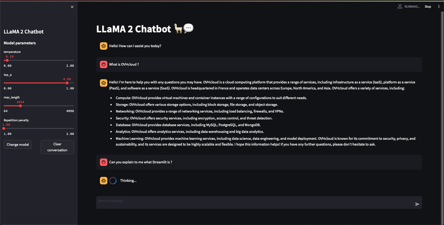The width and height of the screenshot is (444, 225).
Task: Click the running status swimmer icon
Action: (x=400, y=6)
